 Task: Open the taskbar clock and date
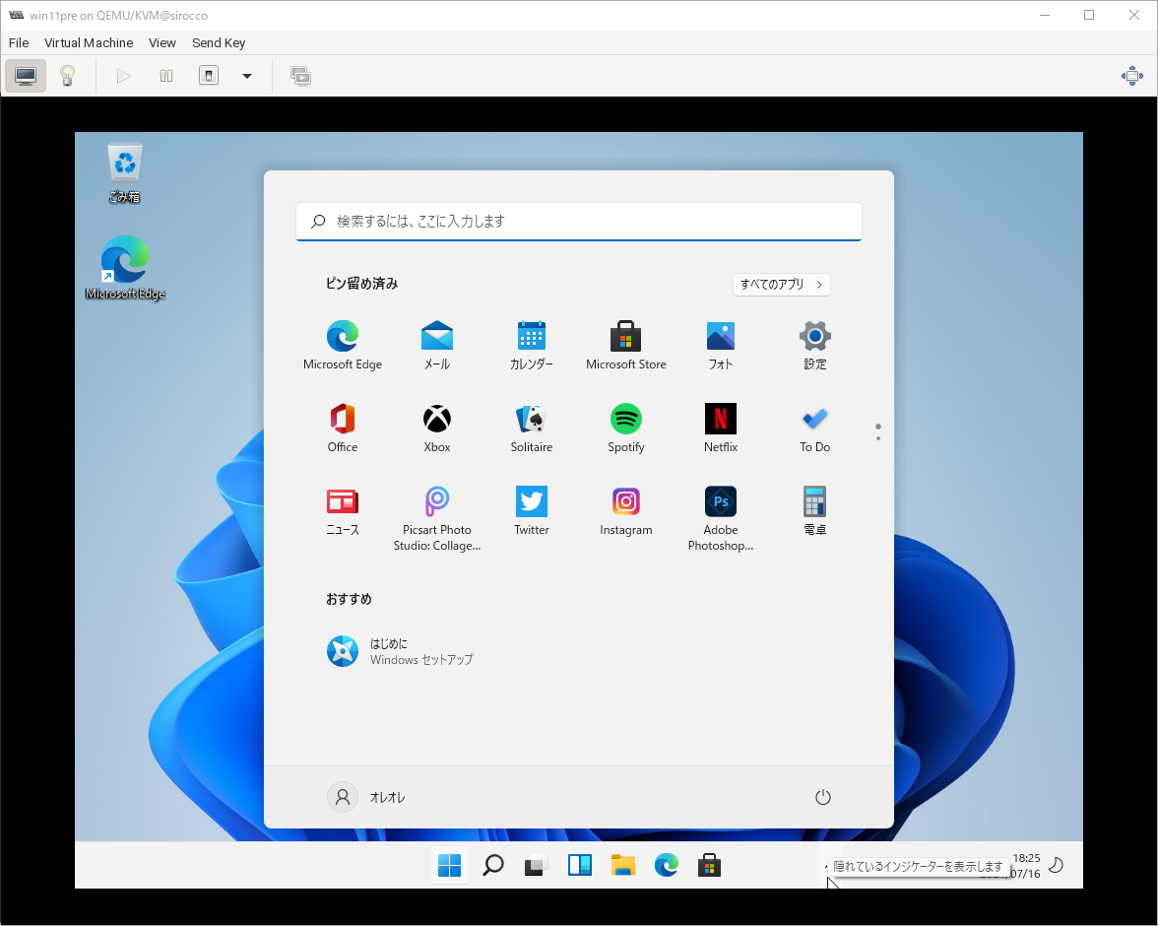[1025, 865]
